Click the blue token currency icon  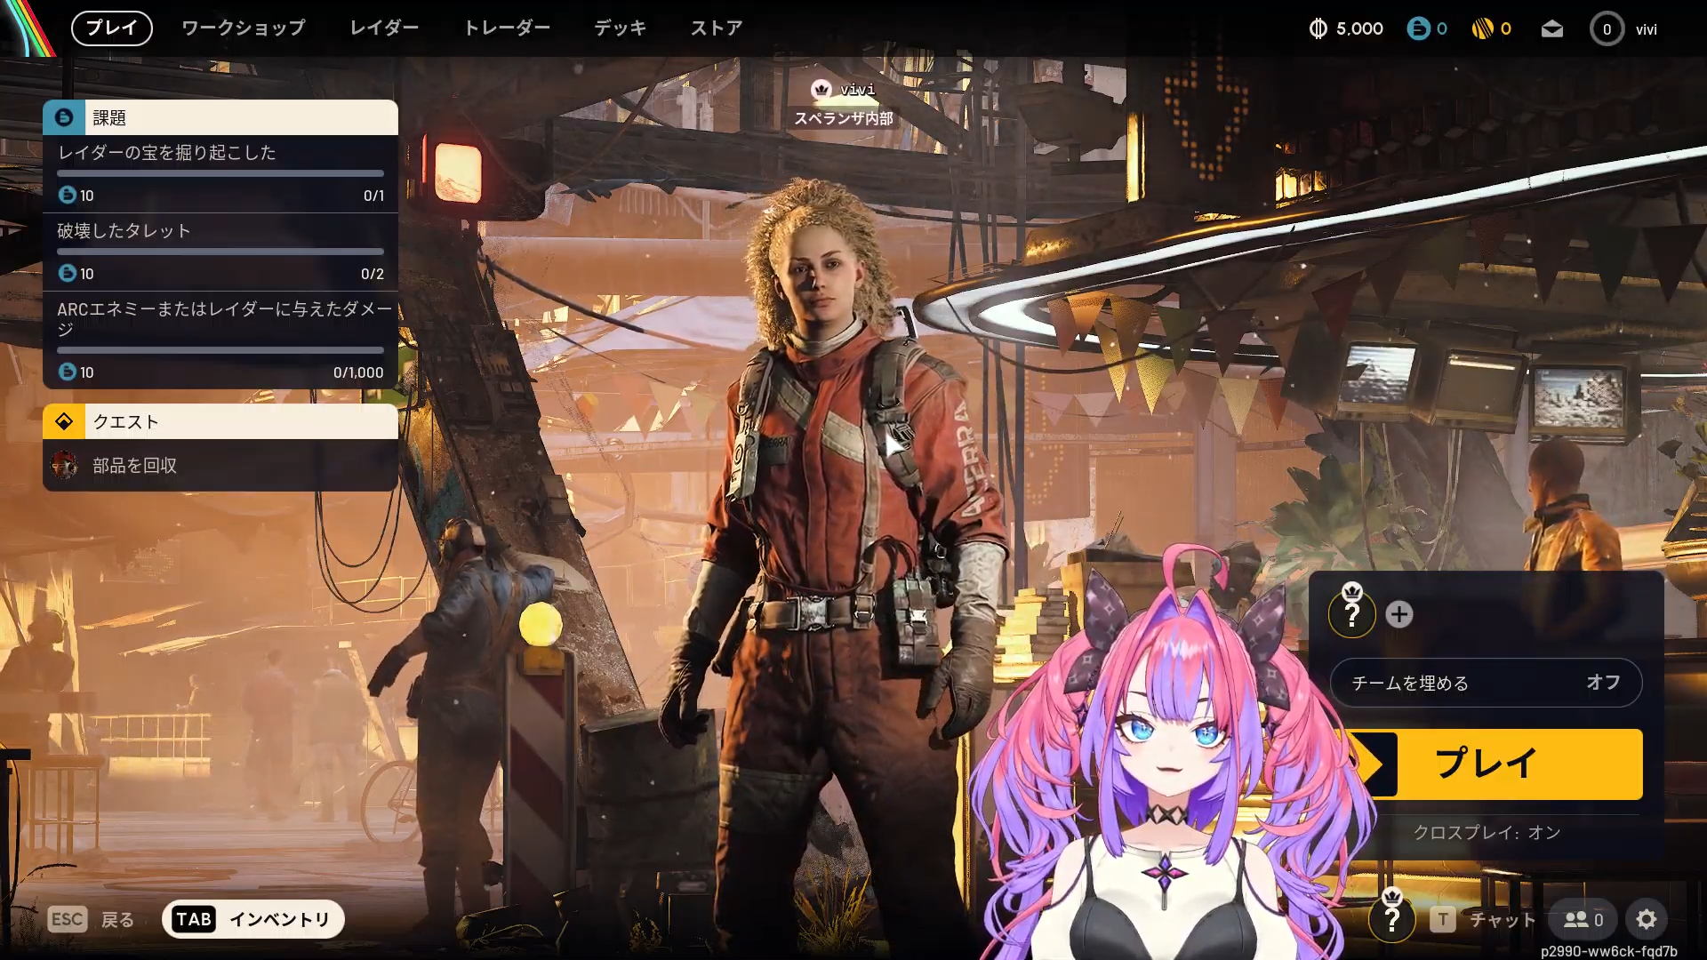click(1417, 29)
